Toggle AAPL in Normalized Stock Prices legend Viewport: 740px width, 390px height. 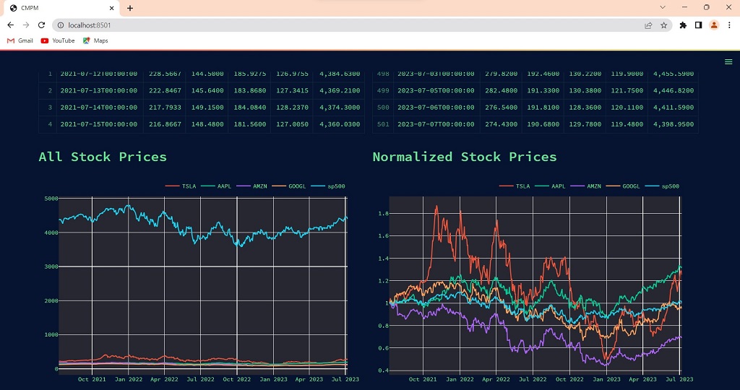[550, 186]
